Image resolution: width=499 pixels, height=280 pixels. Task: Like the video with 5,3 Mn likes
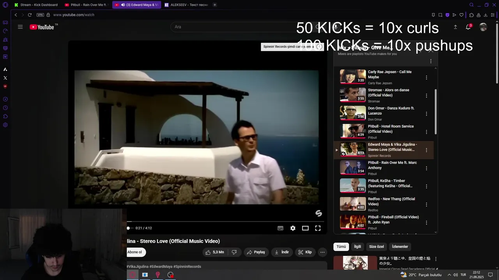pyautogui.click(x=214, y=252)
